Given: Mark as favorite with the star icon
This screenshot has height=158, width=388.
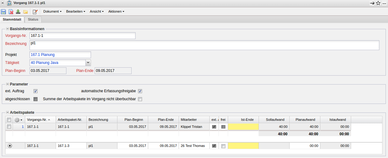Looking at the screenshot, I should click(378, 3).
